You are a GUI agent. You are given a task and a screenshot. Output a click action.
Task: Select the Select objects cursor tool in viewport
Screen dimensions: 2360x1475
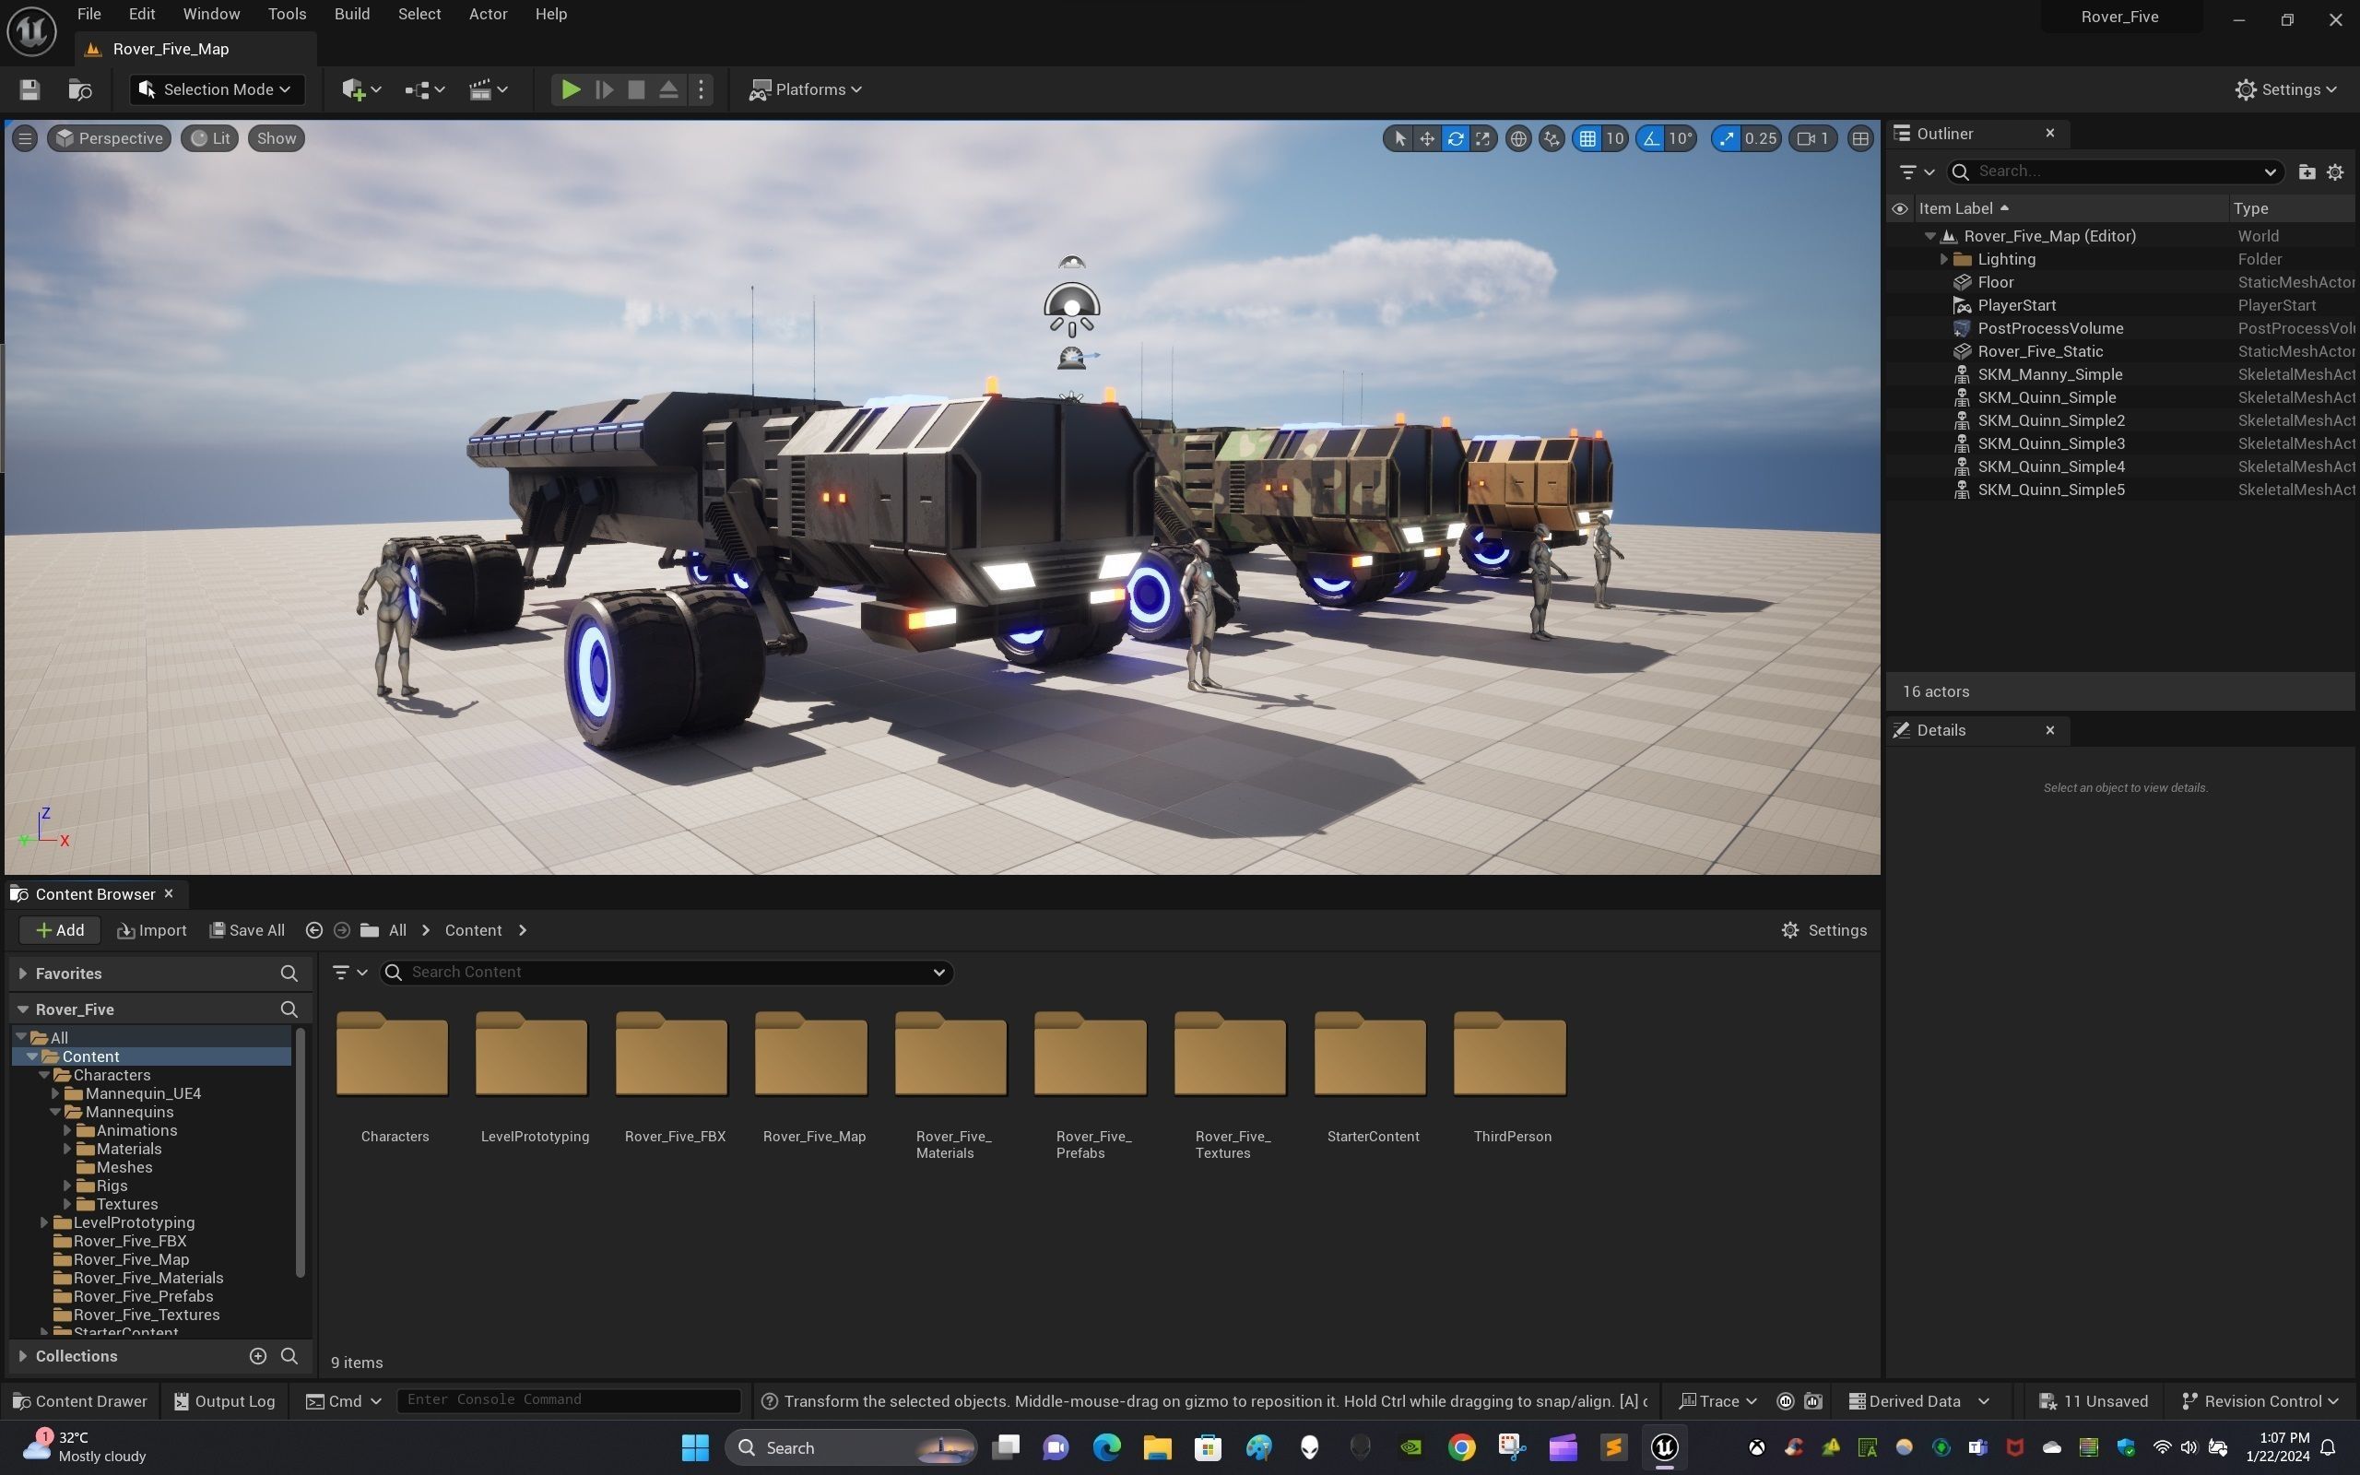tap(1399, 138)
